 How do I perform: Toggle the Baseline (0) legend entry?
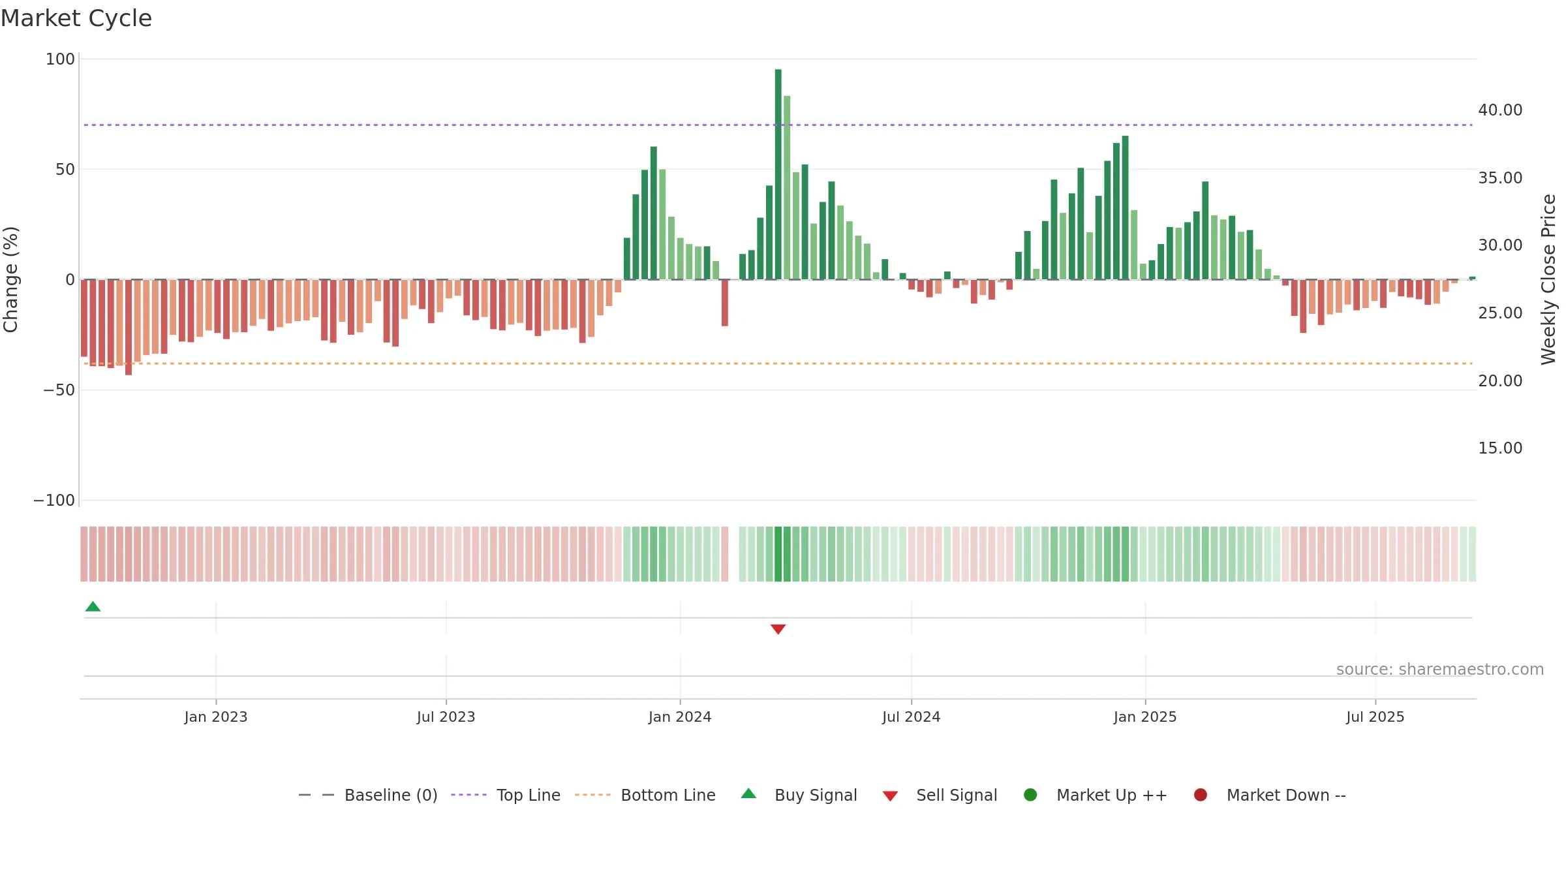click(x=368, y=795)
